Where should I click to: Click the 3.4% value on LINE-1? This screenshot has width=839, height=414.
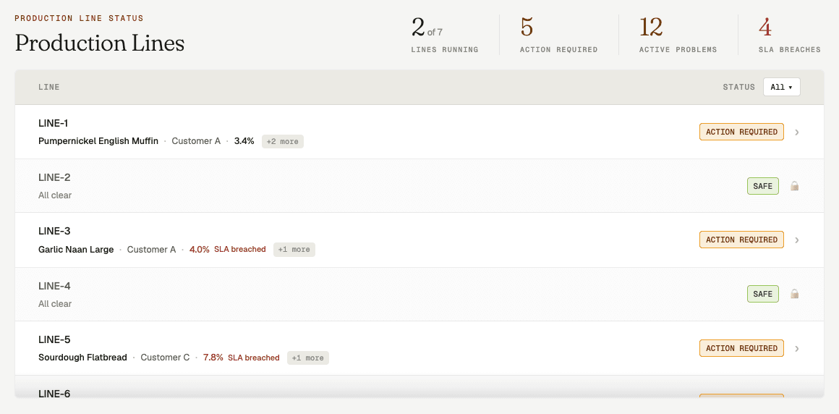pos(244,141)
